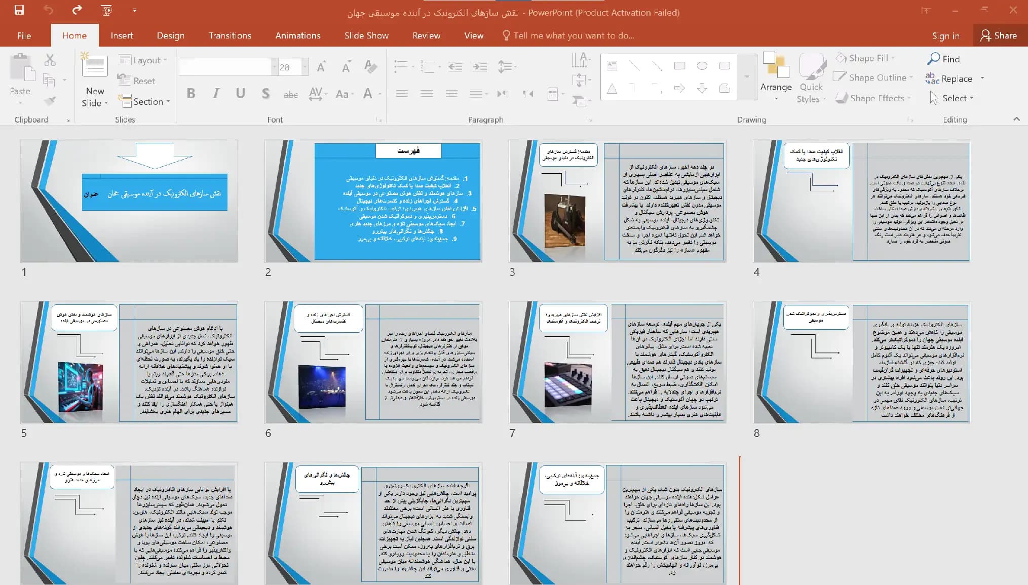Click the Sign in link

(x=945, y=35)
